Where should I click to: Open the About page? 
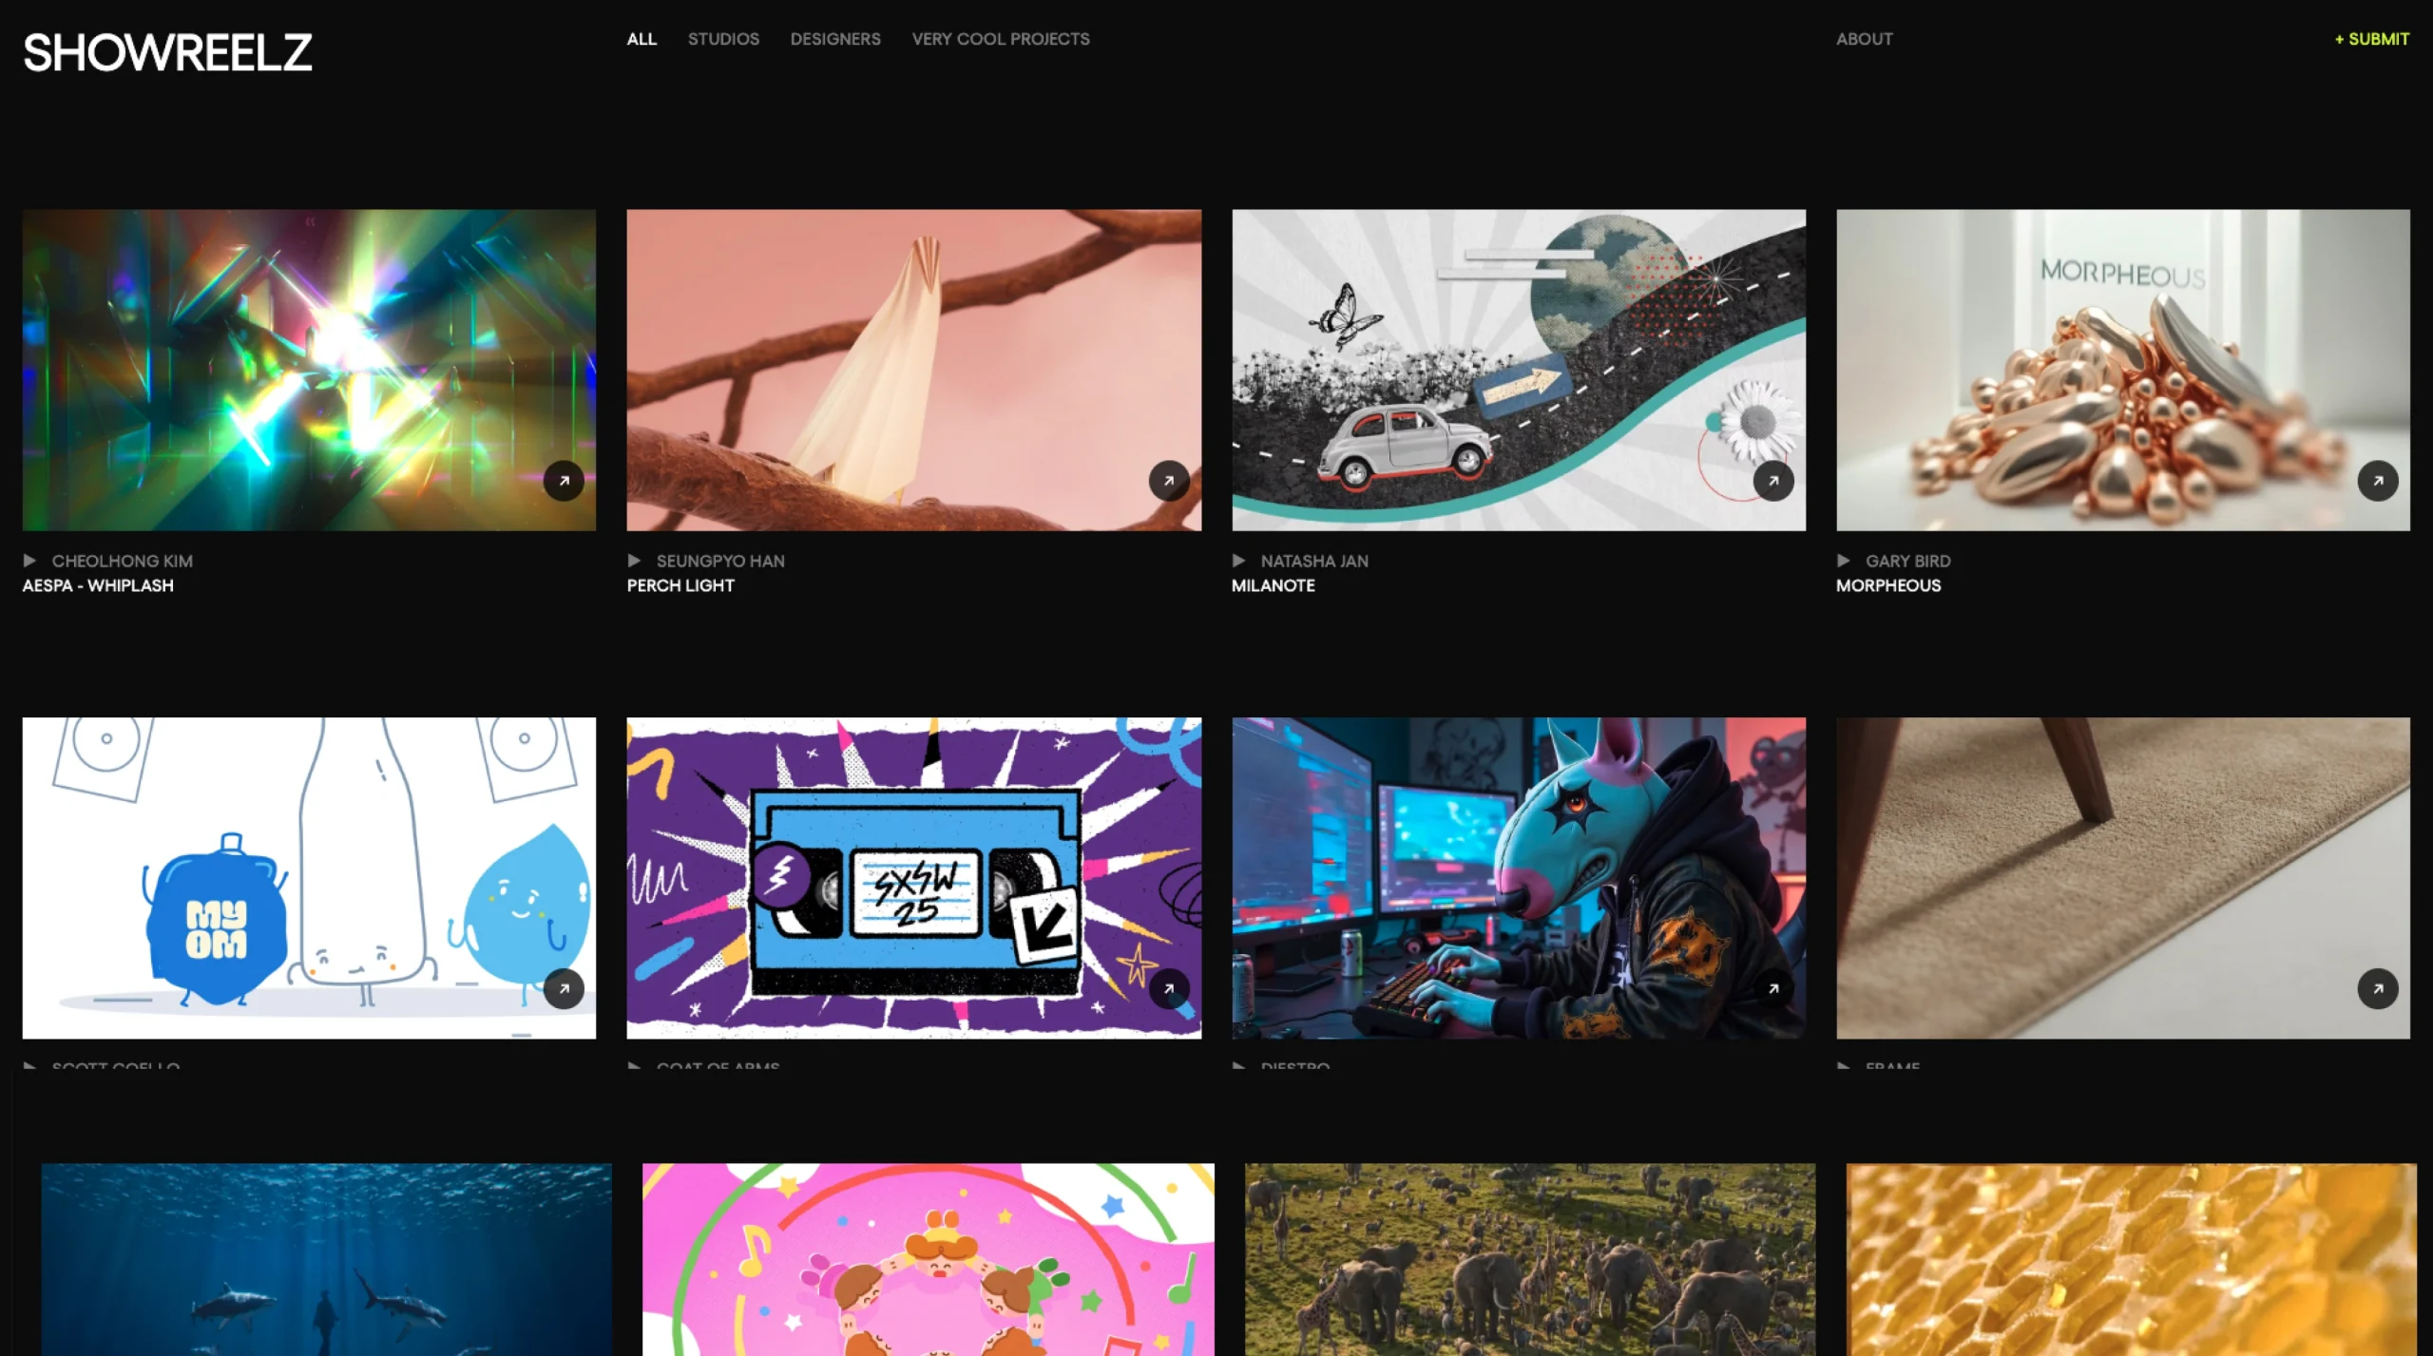[1864, 39]
